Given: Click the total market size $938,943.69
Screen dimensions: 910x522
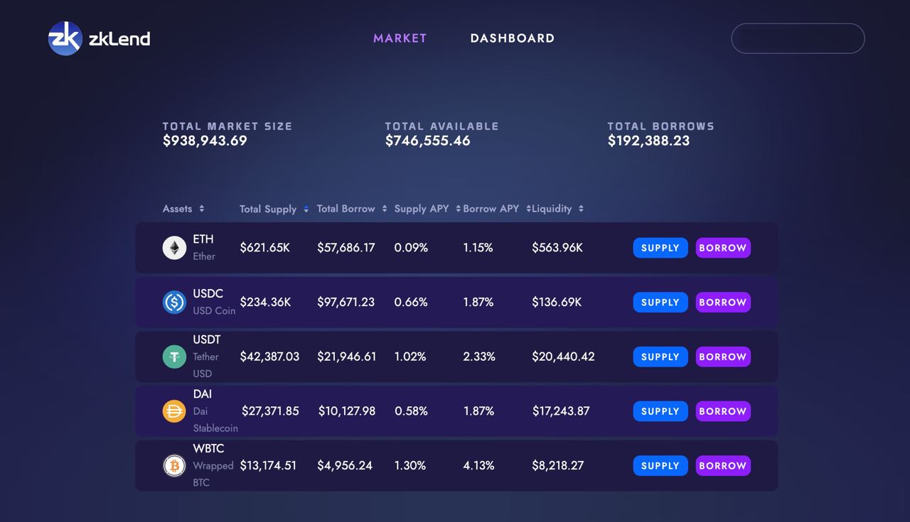Looking at the screenshot, I should click(x=205, y=141).
